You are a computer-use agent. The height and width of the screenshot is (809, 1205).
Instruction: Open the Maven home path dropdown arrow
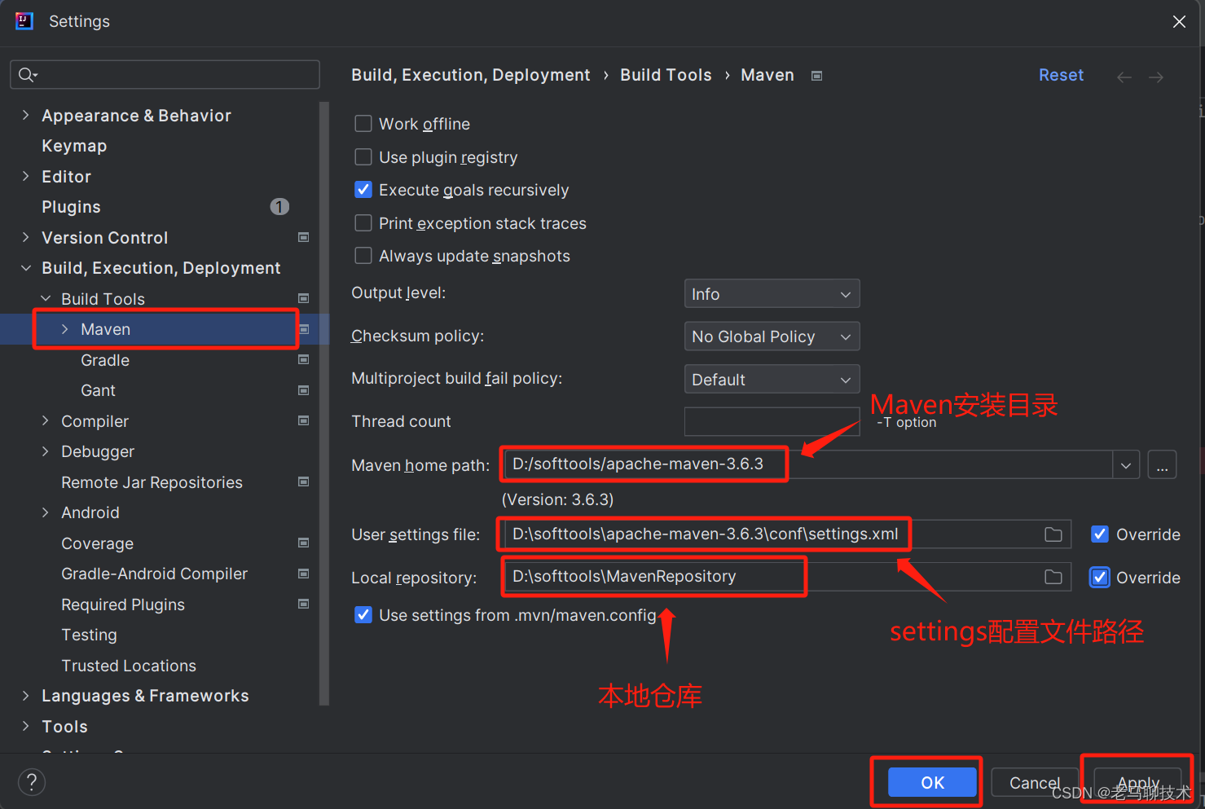1125,465
